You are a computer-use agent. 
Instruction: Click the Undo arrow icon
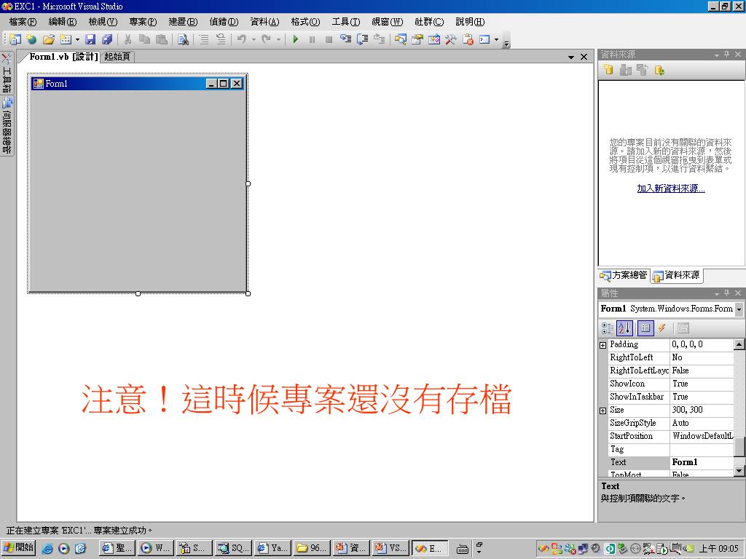pyautogui.click(x=242, y=39)
